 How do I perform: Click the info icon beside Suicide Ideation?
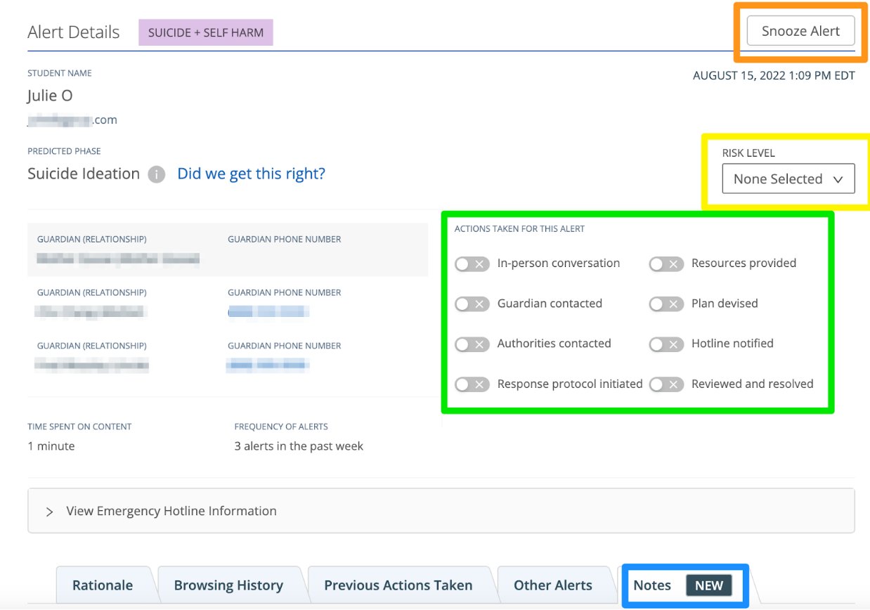(x=157, y=174)
